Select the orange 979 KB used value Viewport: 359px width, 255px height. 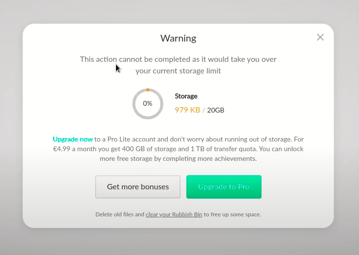point(187,110)
